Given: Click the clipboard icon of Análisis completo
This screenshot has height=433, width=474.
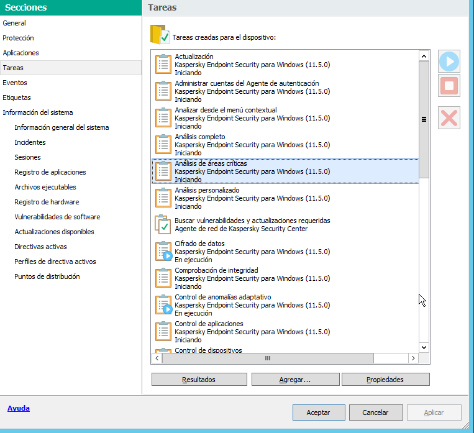Looking at the screenshot, I should (x=163, y=144).
